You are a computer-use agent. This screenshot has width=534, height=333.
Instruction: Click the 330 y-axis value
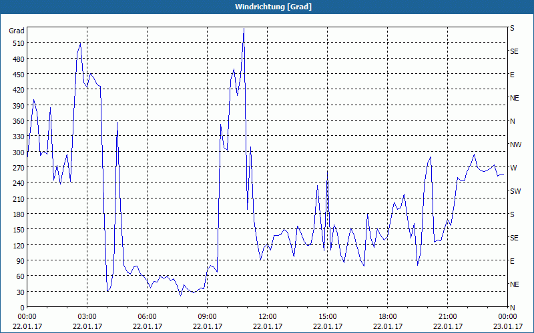pos(18,137)
